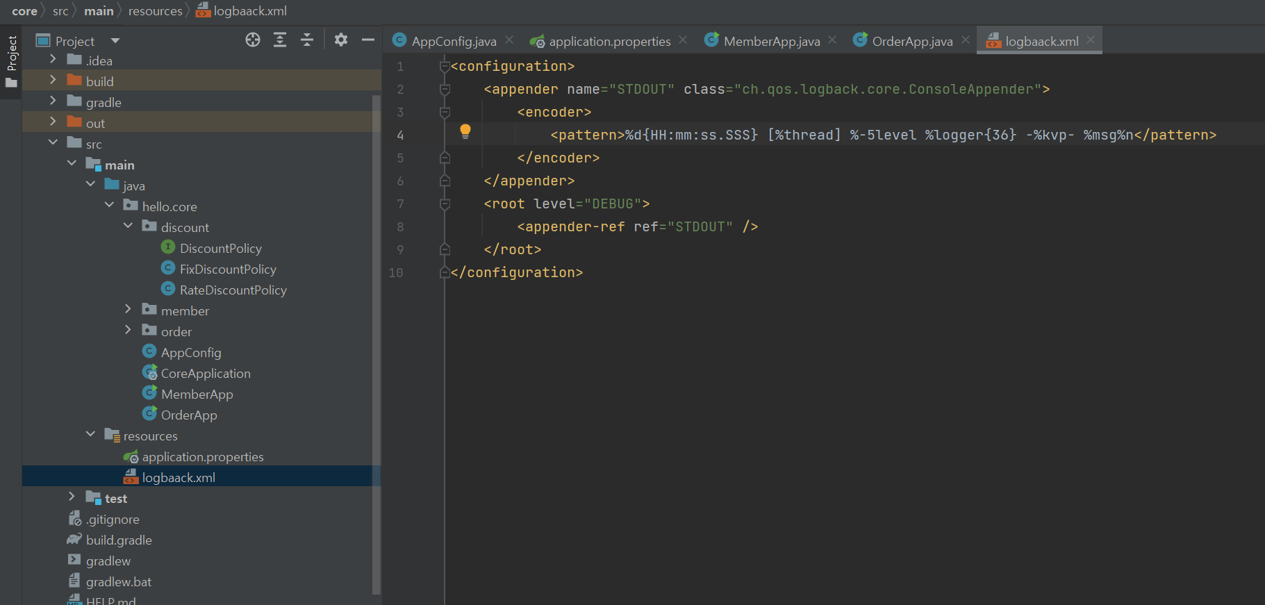This screenshot has height=605, width=1265.
Task: Select CoreApplication in project tree
Action: 205,373
